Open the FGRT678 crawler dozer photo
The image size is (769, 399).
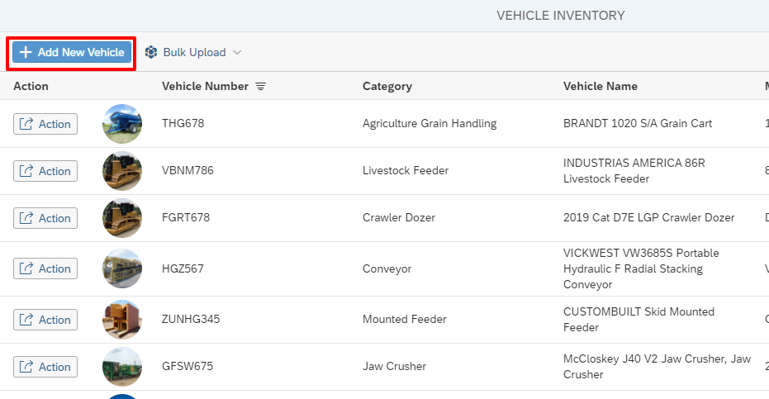(x=122, y=218)
